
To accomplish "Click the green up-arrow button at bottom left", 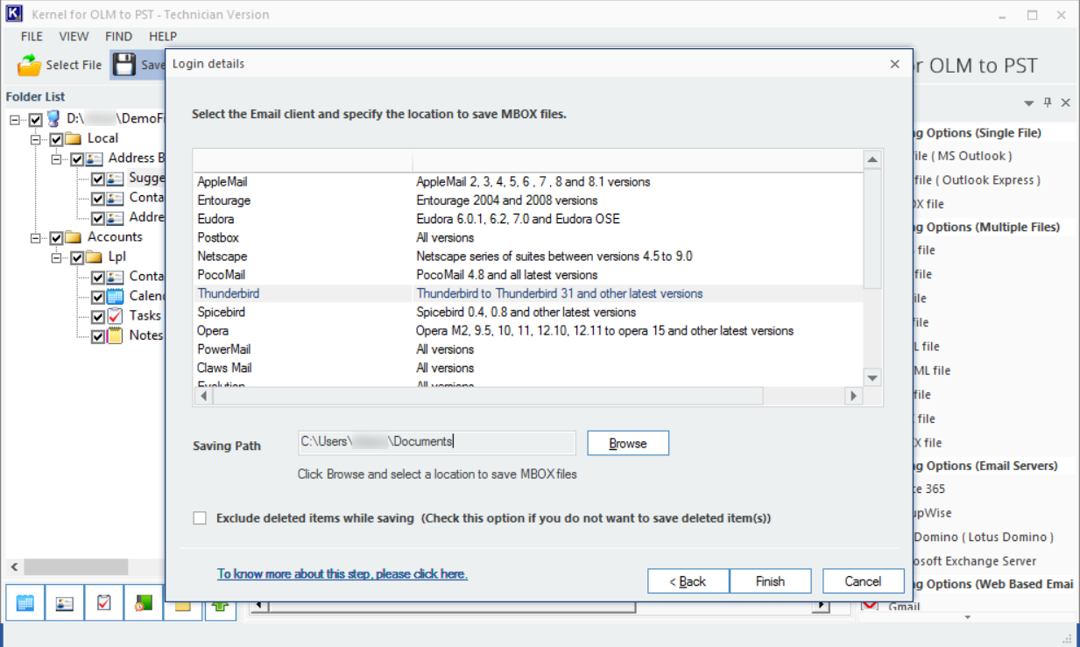I will [219, 603].
